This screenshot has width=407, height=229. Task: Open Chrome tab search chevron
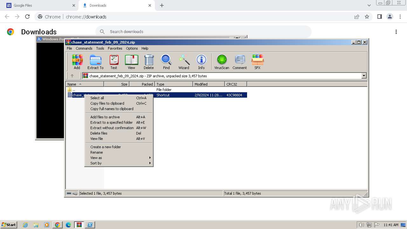tap(369, 5)
